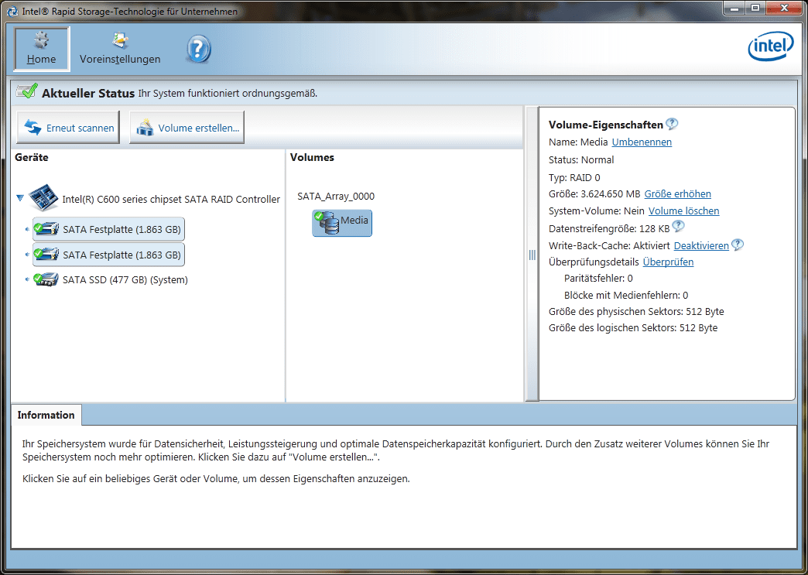Screen dimensions: 808x575
Task: Click the Umbenennen link
Action: point(642,142)
